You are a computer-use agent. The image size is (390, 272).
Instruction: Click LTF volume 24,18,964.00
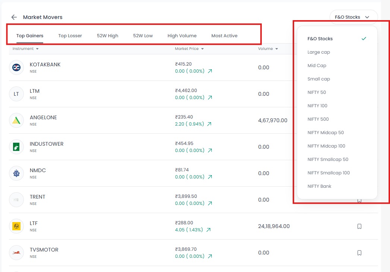(274, 226)
